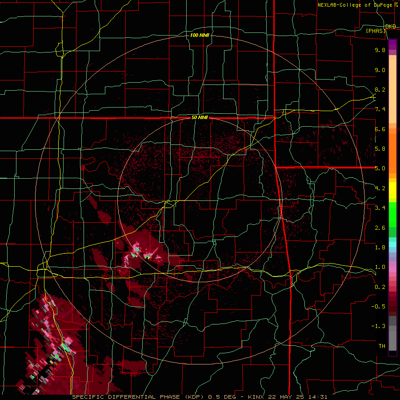The image size is (400, 400).
Task: Pick the purple top segment of color bar
Action: click(392, 44)
